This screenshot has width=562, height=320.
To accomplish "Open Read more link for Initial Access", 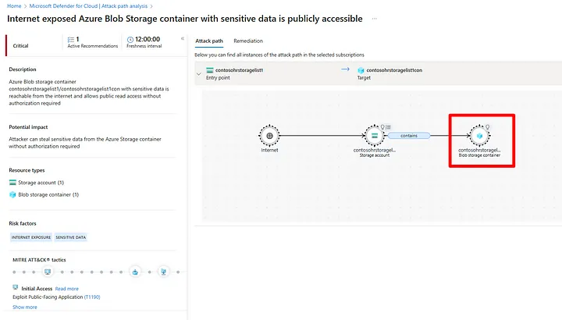I will point(66,289).
